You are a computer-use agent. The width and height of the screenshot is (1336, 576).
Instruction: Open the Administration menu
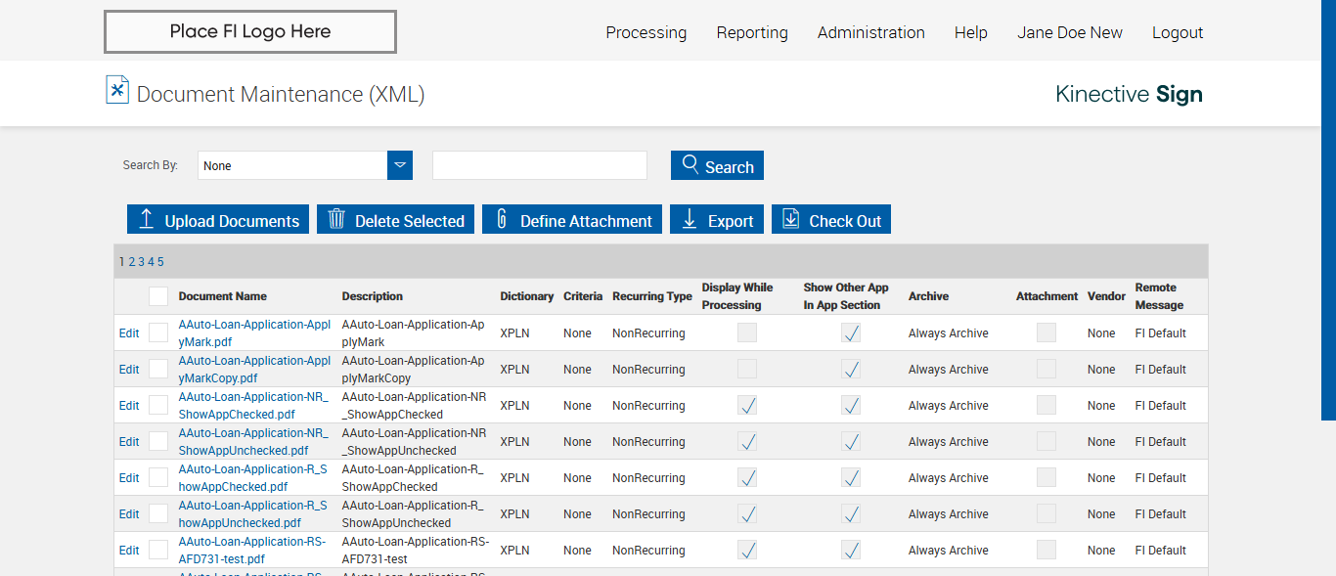870,32
